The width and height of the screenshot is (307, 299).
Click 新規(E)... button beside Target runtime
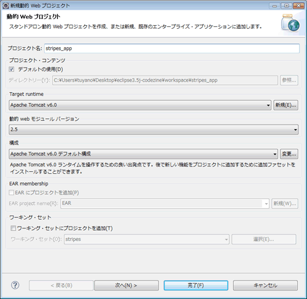[286, 105]
